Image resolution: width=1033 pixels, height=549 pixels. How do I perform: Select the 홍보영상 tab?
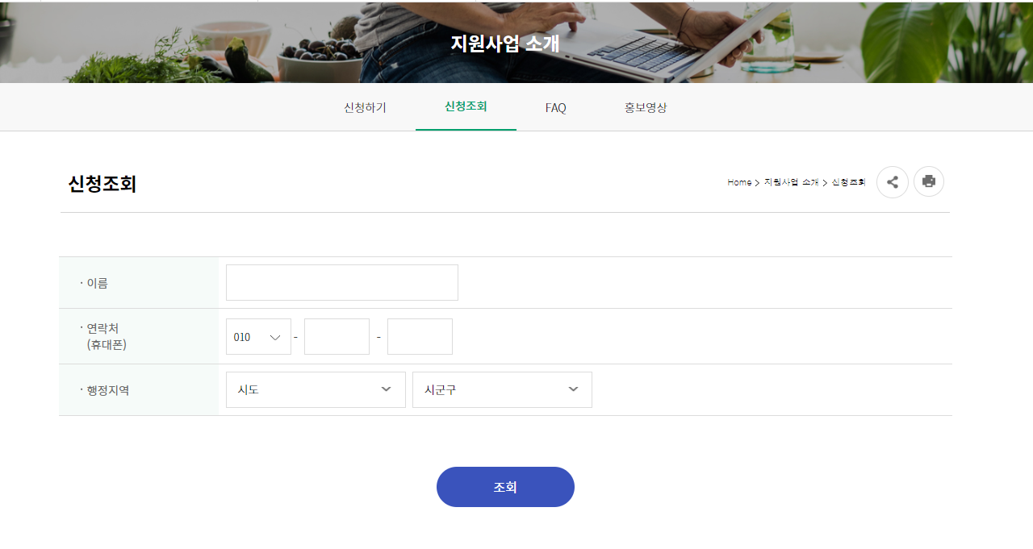click(x=646, y=106)
